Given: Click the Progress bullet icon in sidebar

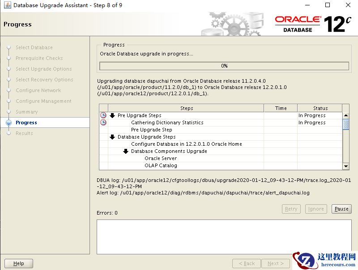Looking at the screenshot, I should [9, 122].
